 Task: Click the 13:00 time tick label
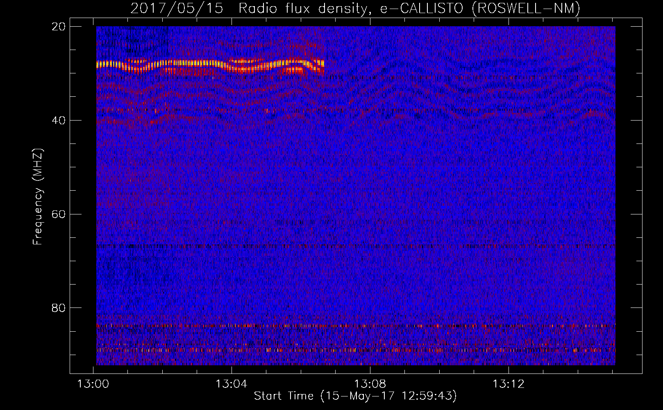pyautogui.click(x=93, y=384)
